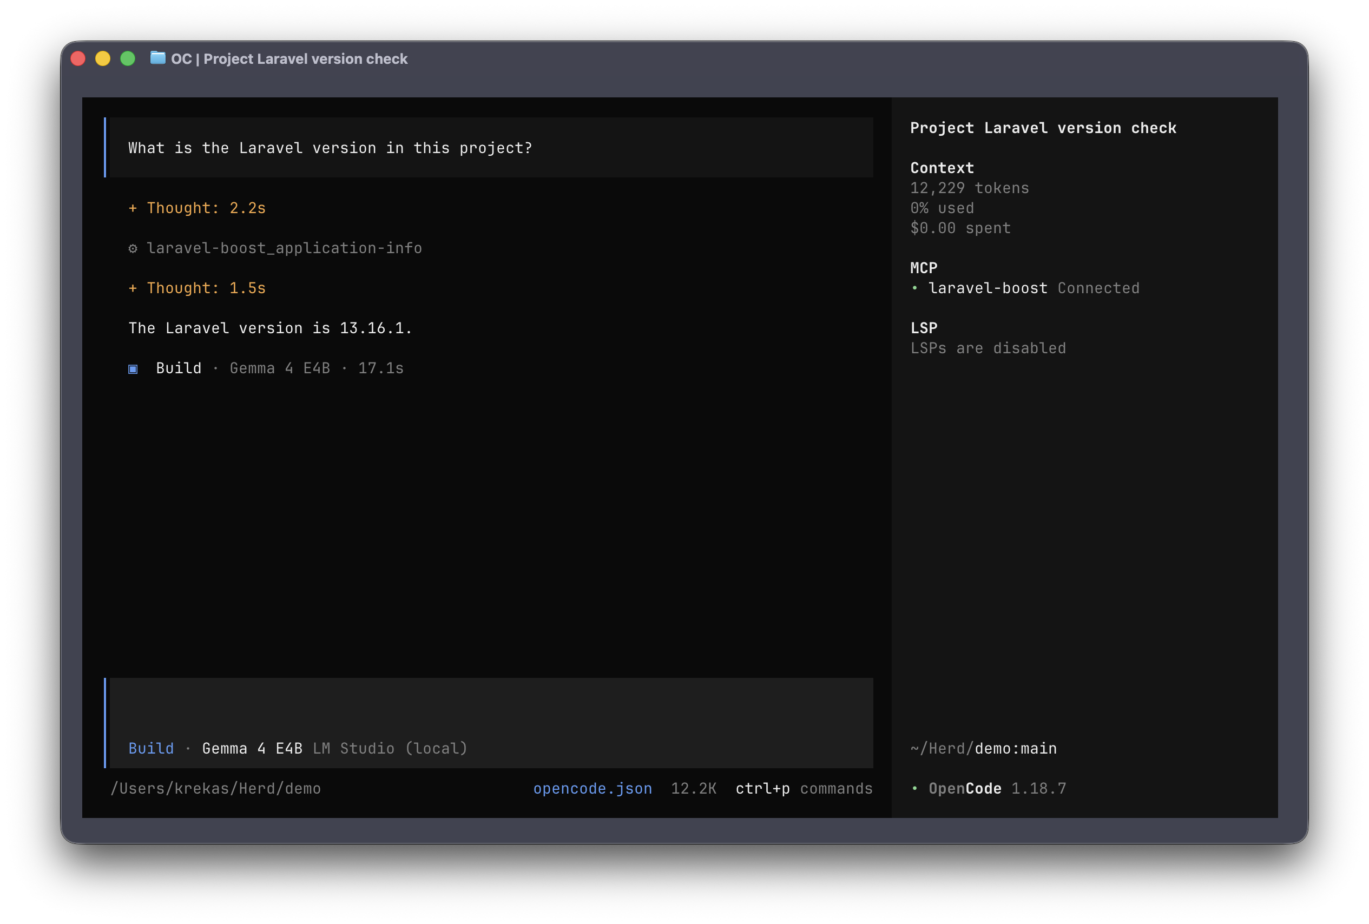Screen dimensions: 1369x924
Task: Click the green dot next to OpenCode
Action: (x=914, y=789)
